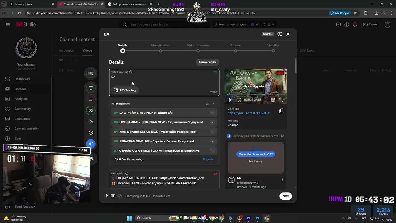This screenshot has height=223, width=396.
Task: Copy the video link
Action: click(x=281, y=111)
